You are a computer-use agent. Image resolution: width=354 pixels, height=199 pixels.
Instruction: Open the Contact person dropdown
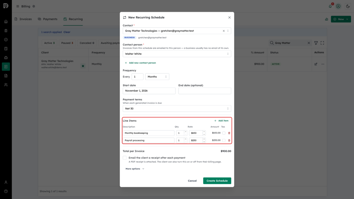(177, 54)
